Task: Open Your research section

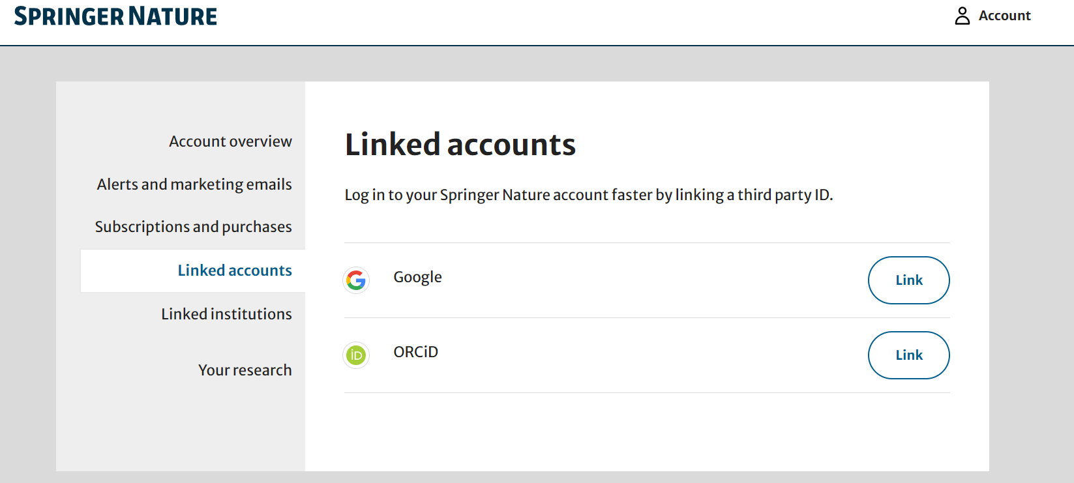Action: (x=245, y=370)
